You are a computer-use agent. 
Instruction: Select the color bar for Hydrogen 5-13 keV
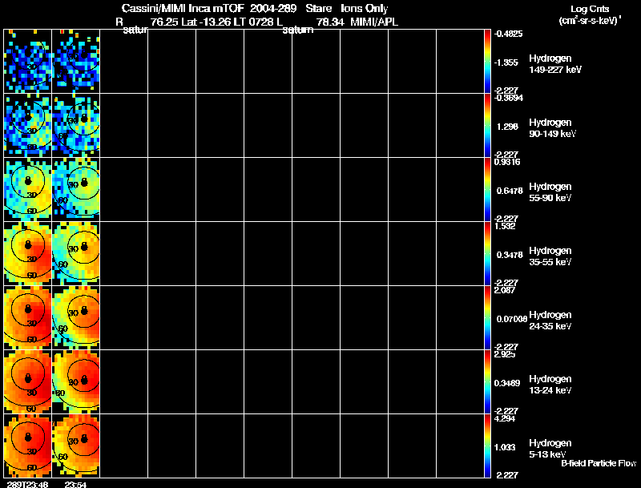487,446
